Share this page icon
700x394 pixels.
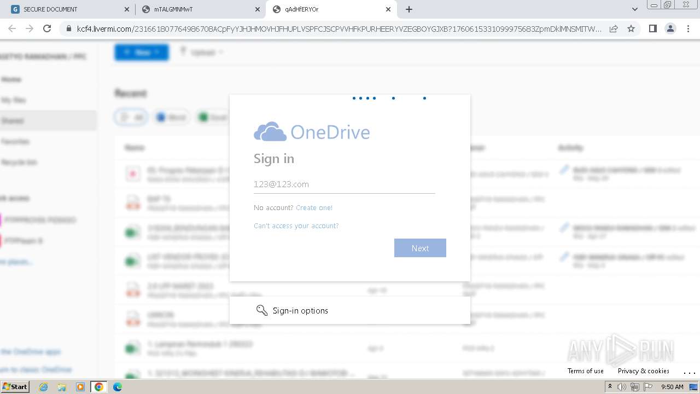[x=614, y=28]
